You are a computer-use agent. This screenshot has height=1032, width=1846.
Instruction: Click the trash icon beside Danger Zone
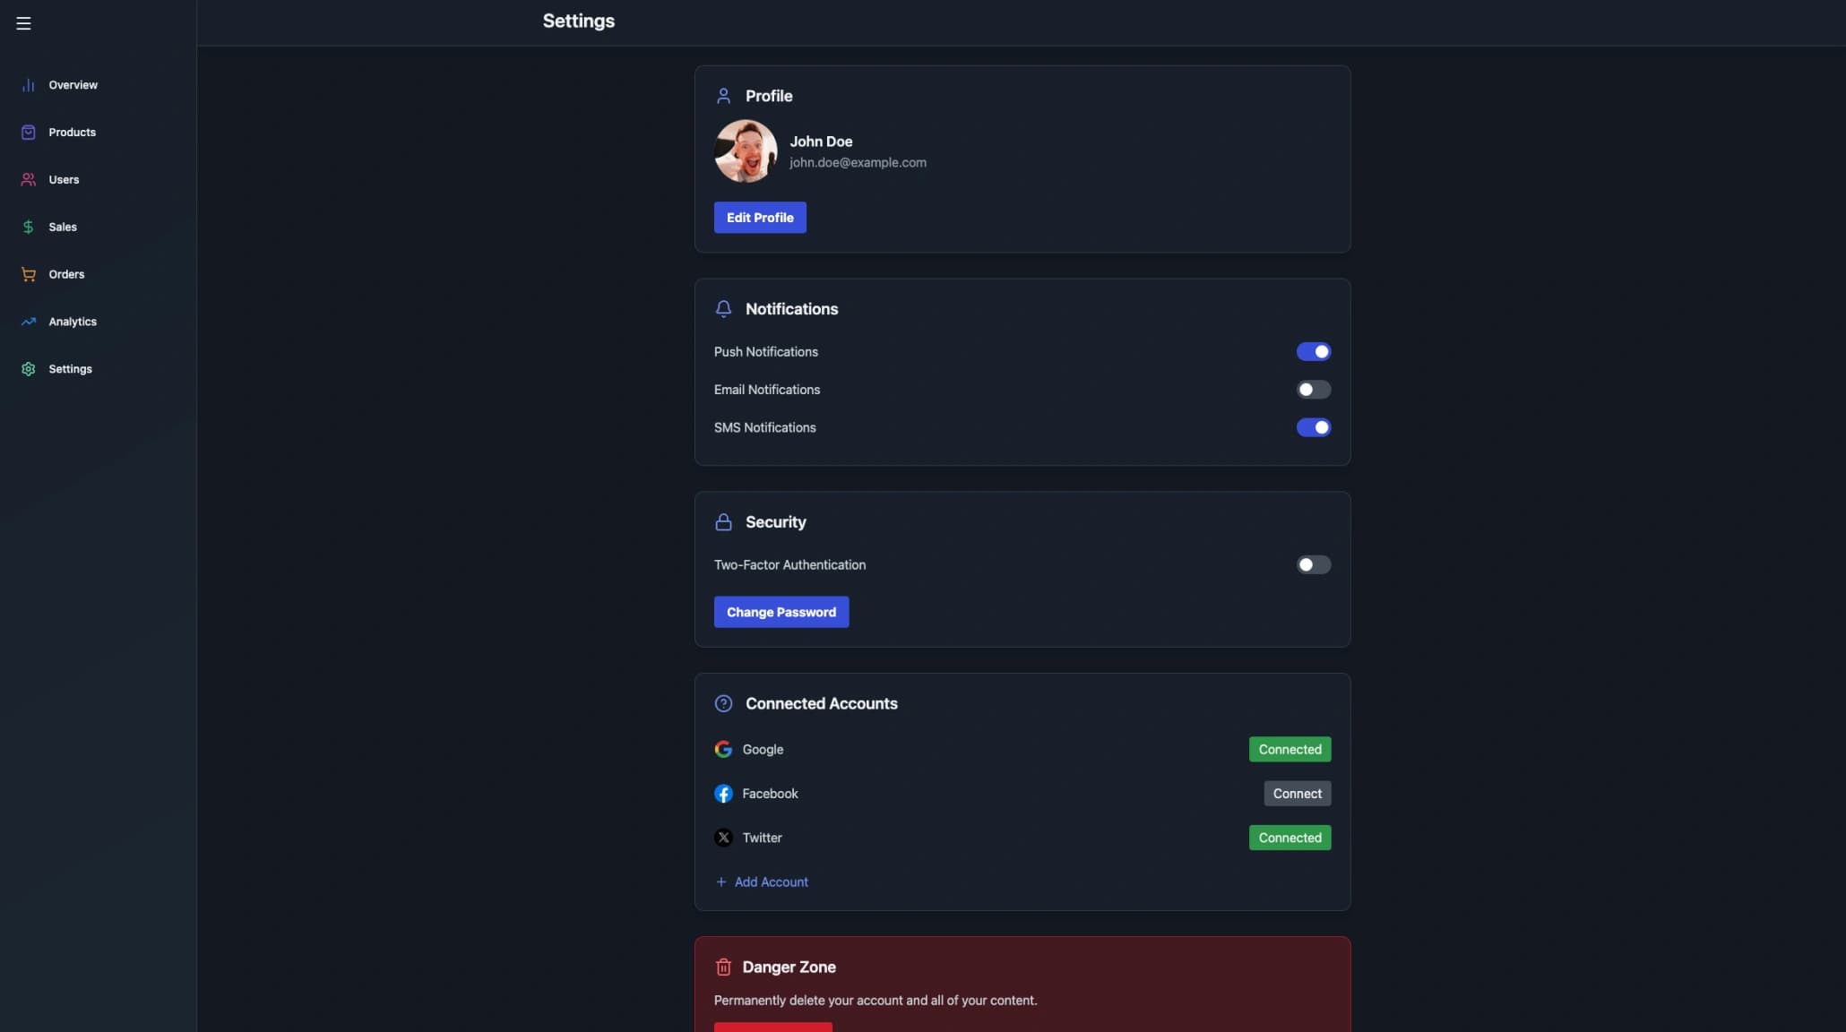(723, 967)
